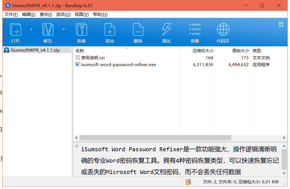Click the comment panel vertical scrollbar thumb
Image resolution: width=290 pixels, height=189 pixels.
(284, 159)
